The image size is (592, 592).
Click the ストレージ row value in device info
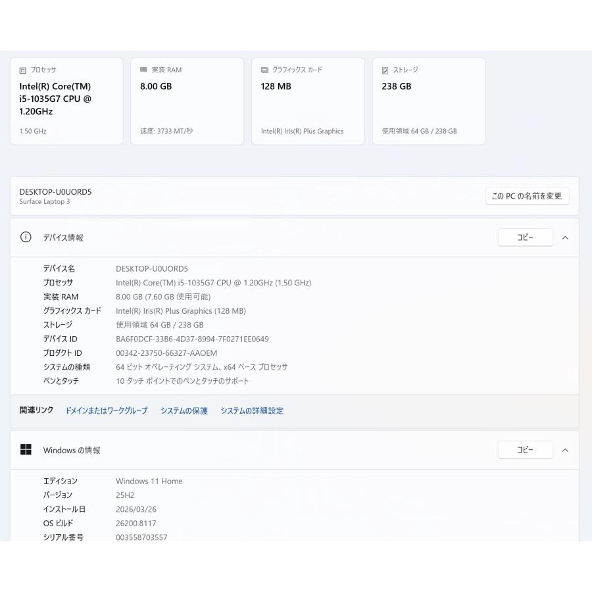(160, 325)
